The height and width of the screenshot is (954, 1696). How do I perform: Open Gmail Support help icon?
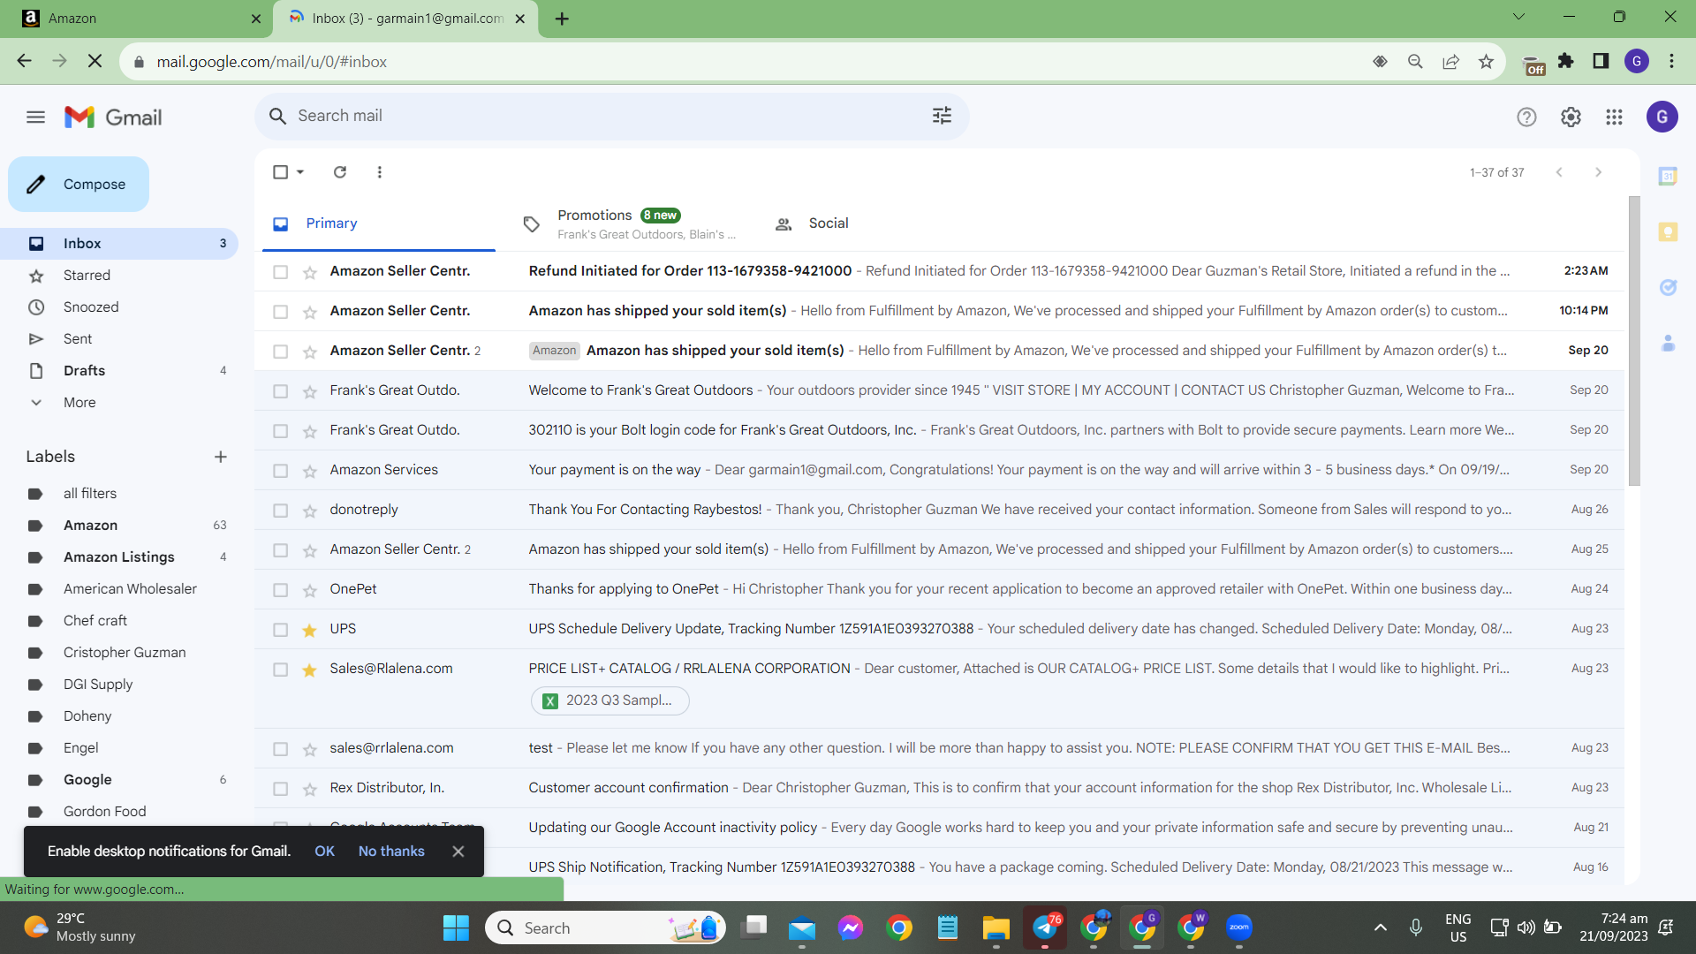pyautogui.click(x=1526, y=117)
